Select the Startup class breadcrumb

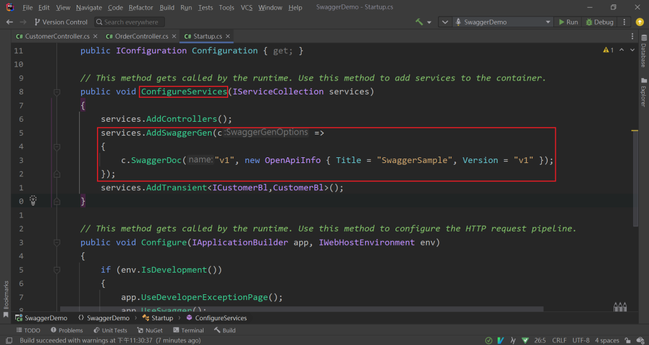[x=158, y=318]
